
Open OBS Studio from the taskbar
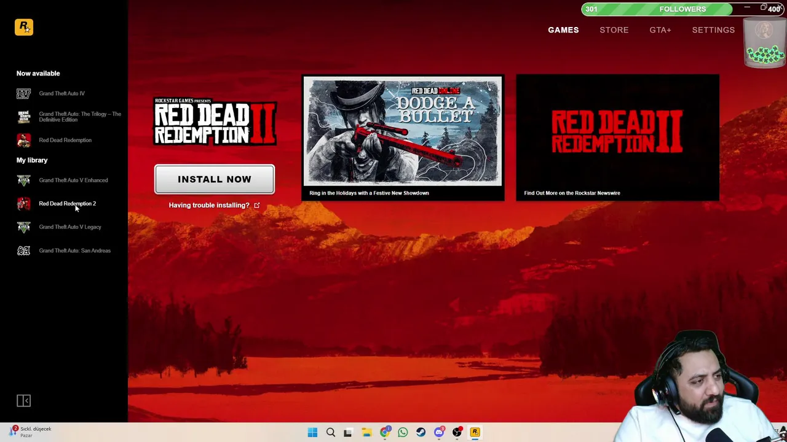click(457, 432)
